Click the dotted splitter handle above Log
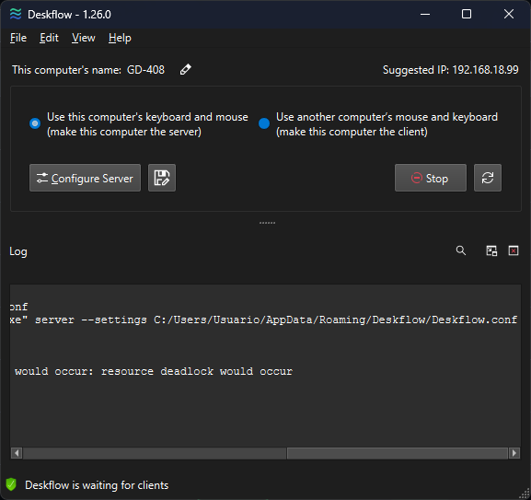 coord(267,223)
